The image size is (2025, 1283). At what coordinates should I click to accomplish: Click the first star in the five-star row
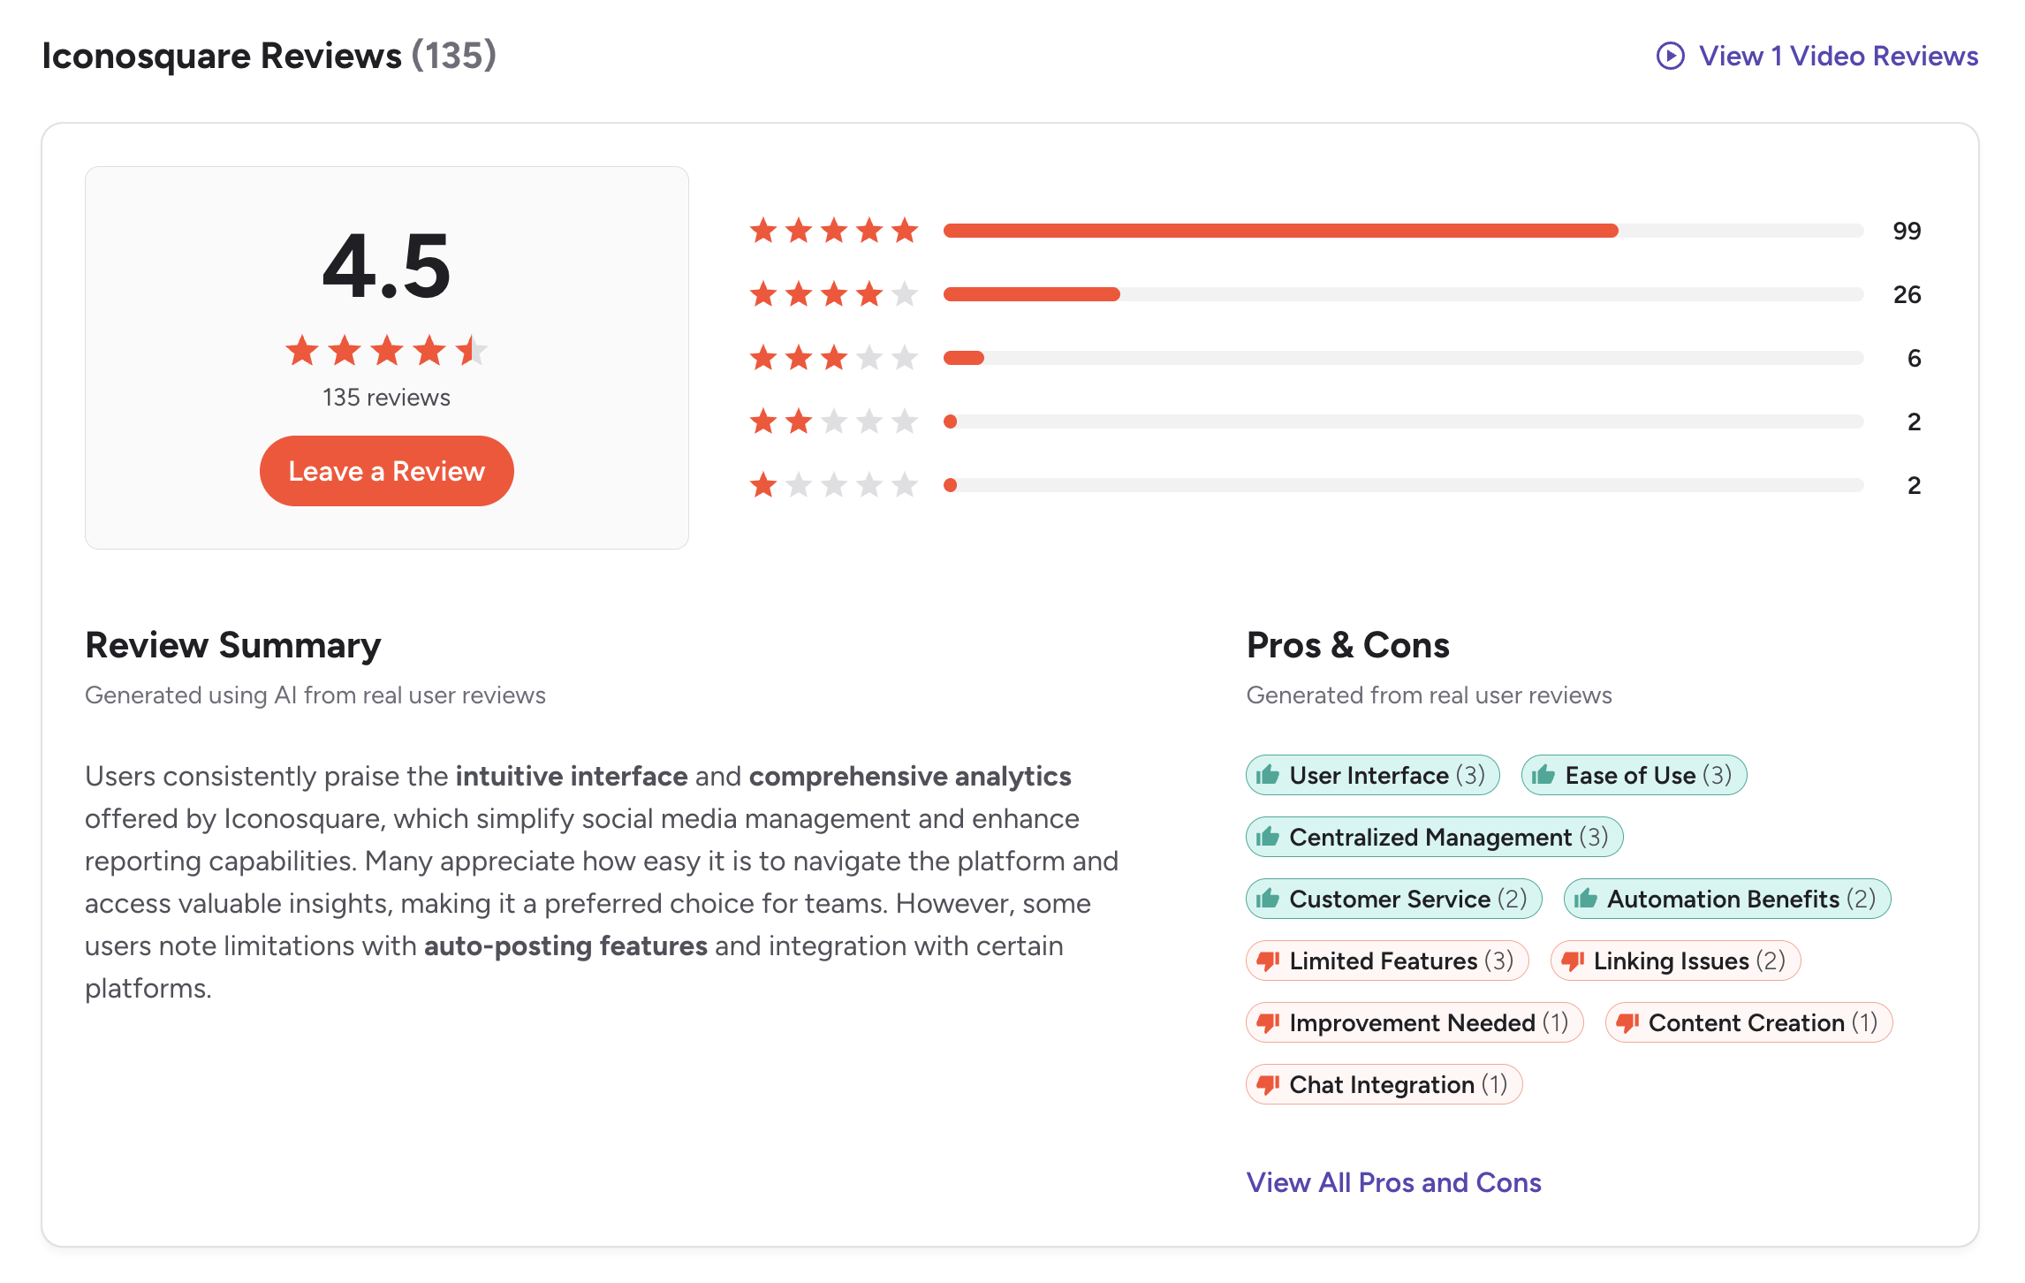765,231
